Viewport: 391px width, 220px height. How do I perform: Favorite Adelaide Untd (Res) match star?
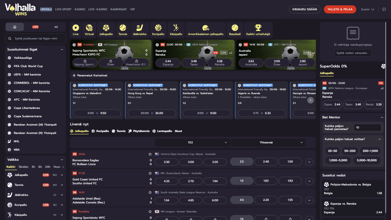tap(150, 192)
